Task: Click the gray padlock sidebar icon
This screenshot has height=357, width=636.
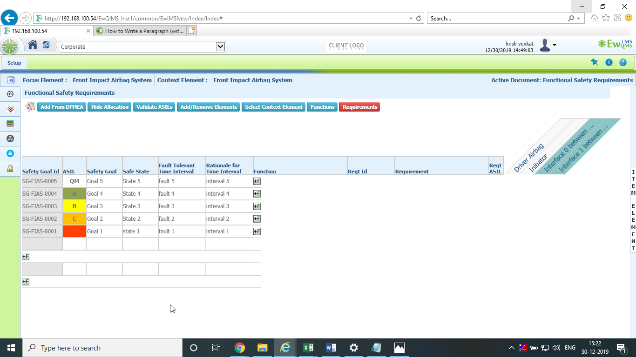Action: 10,168
